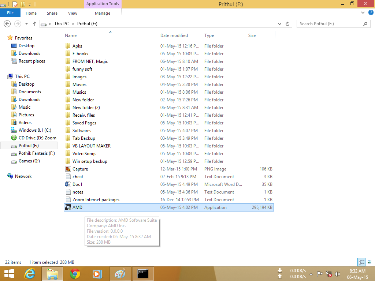Open the Music library in sidebar
This screenshot has width=375, height=281.
click(x=25, y=107)
